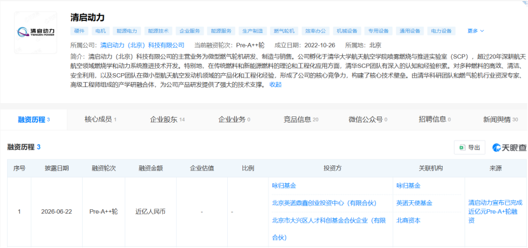Collapse the company intro via 收起
528x248 pixels.
coord(275,85)
